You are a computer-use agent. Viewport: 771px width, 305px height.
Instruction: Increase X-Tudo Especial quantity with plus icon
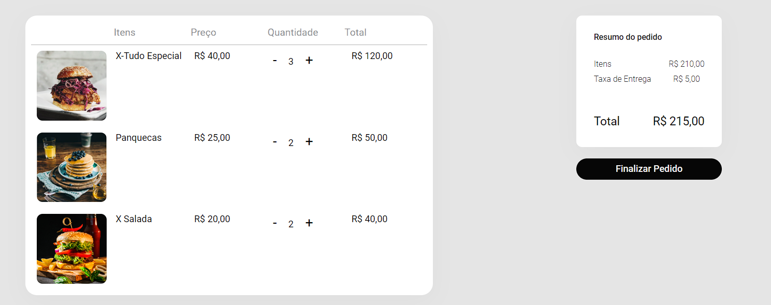tap(309, 61)
